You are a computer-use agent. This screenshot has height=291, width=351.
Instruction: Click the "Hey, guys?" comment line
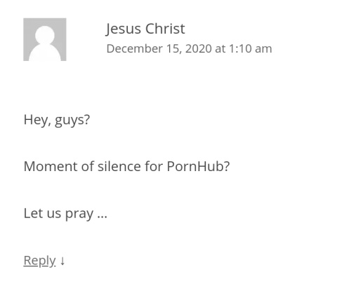tap(57, 120)
